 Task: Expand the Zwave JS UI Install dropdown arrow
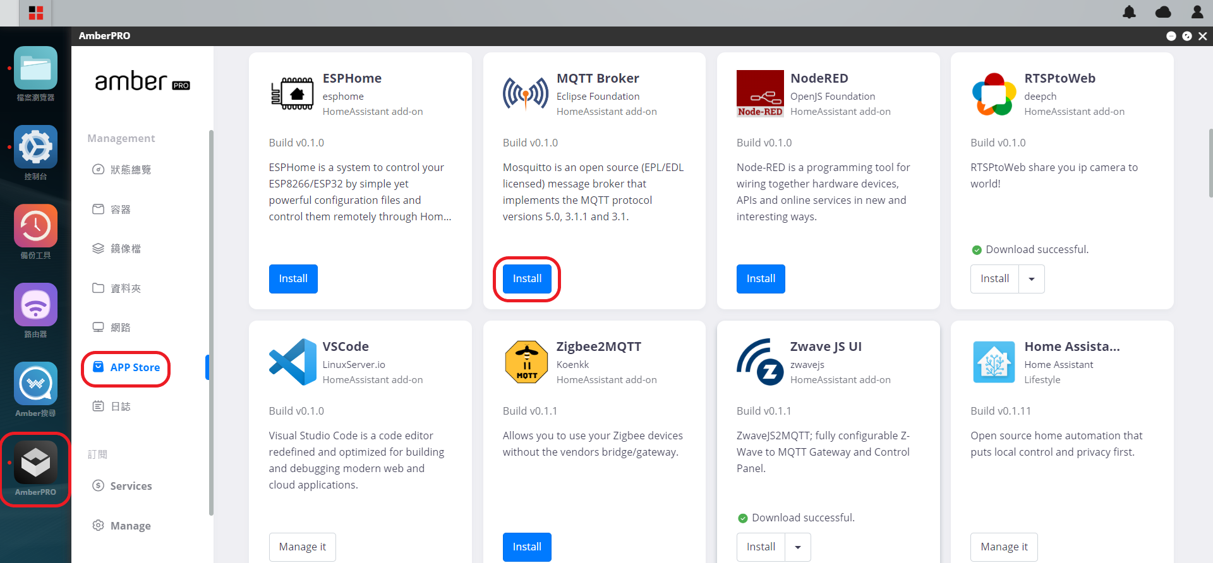click(x=798, y=547)
